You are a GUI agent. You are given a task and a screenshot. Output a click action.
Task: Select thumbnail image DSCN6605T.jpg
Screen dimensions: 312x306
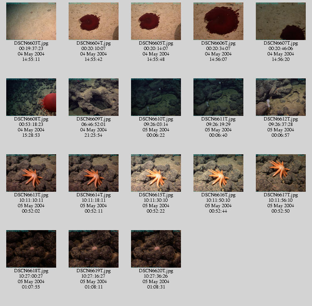[156, 21]
